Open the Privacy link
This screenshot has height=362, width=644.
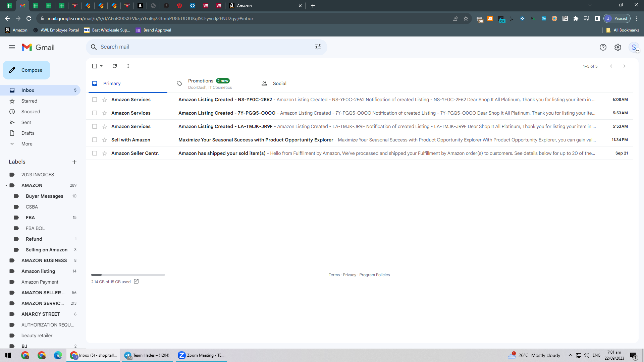click(350, 275)
